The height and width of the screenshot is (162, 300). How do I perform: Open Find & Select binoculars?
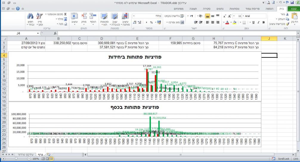coord(30,18)
